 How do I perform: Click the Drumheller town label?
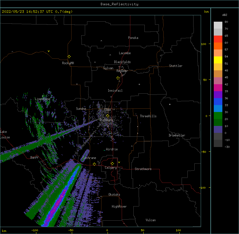177,135
